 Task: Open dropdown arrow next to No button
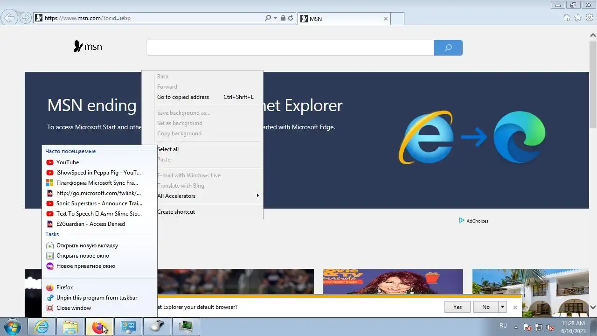pos(502,307)
